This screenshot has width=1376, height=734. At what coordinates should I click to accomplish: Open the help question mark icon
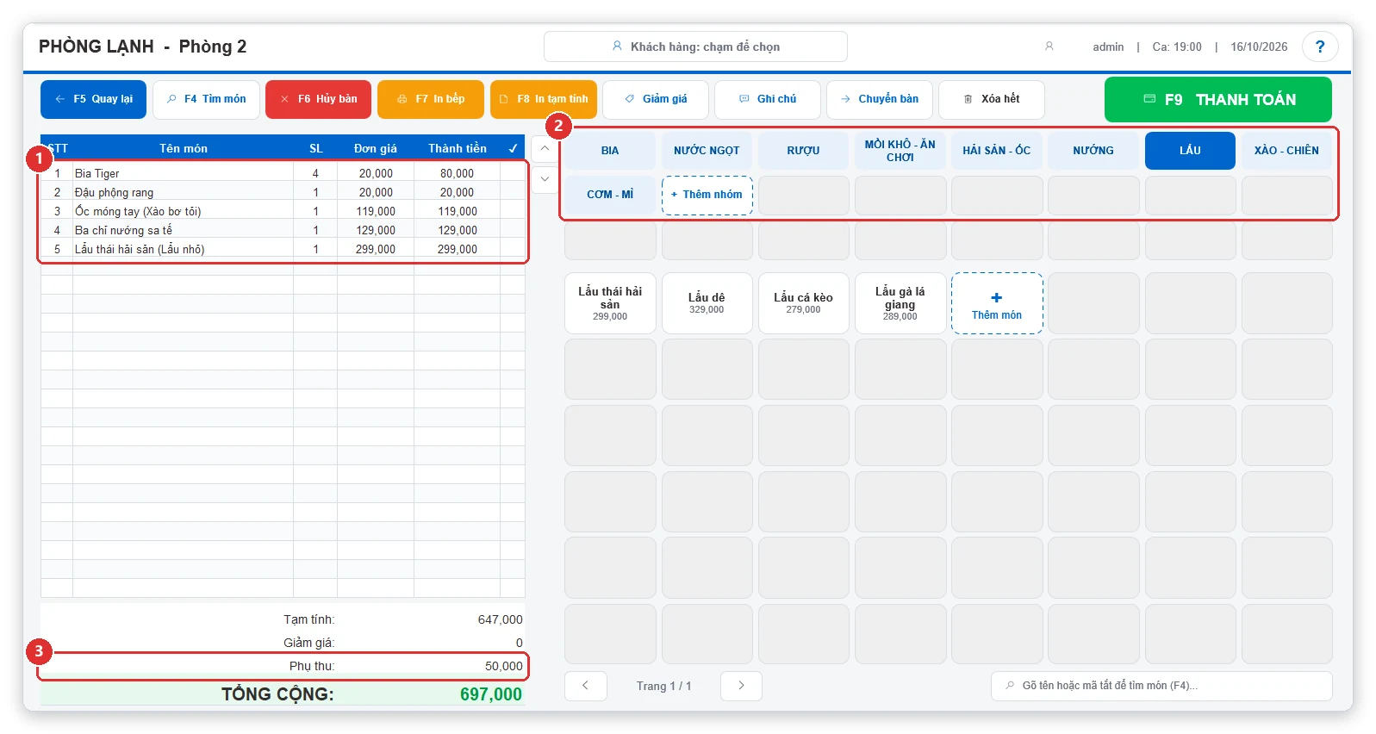(1319, 47)
